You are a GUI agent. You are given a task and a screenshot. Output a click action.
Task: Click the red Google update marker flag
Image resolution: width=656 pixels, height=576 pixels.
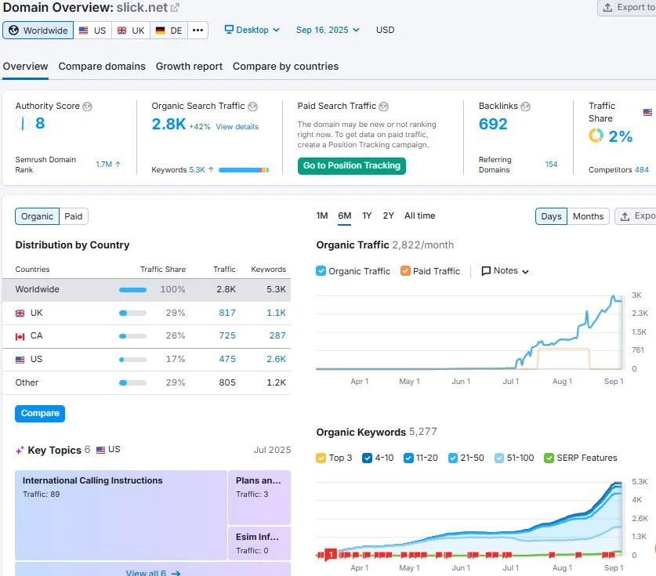pyautogui.click(x=331, y=555)
